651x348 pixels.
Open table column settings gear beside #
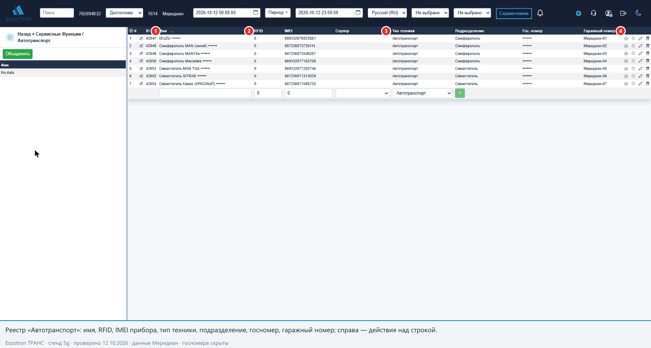point(131,31)
